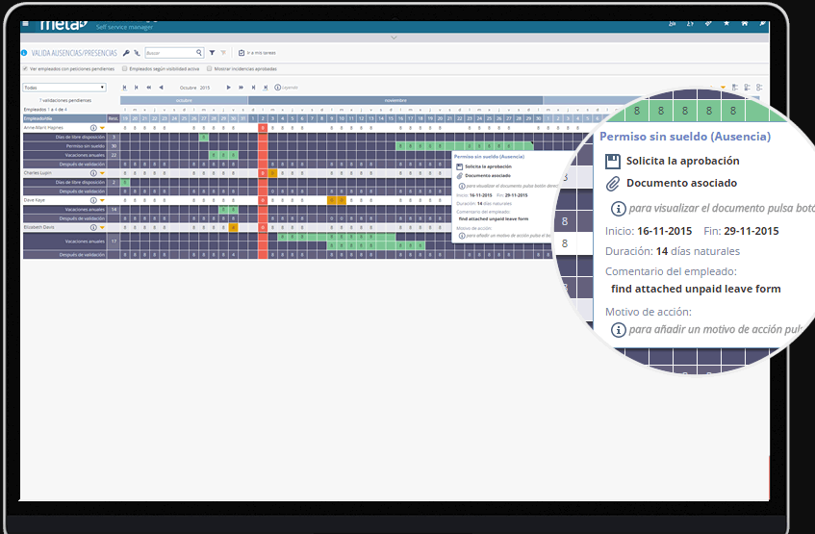
Task: Open the 'Todos' dropdown
Action: click(x=64, y=87)
